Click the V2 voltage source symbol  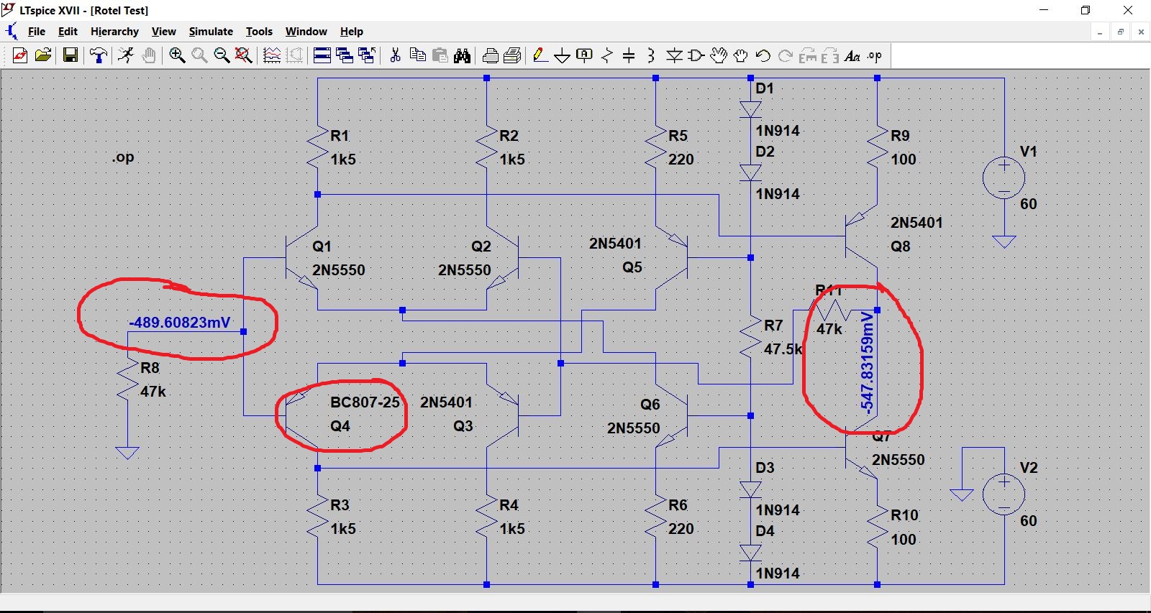point(1004,494)
